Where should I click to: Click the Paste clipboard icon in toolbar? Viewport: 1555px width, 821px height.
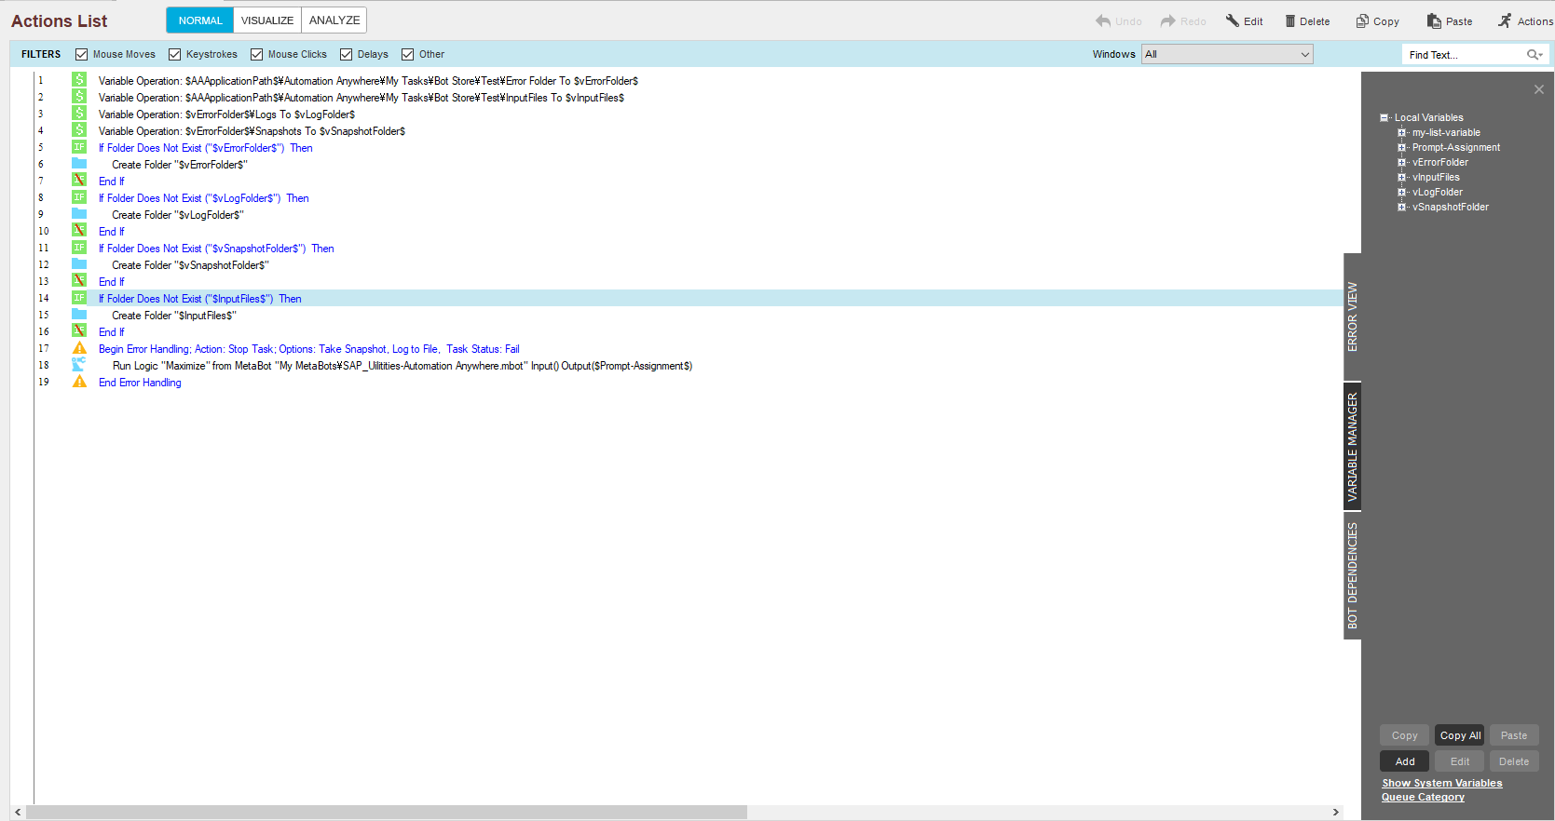[1434, 20]
